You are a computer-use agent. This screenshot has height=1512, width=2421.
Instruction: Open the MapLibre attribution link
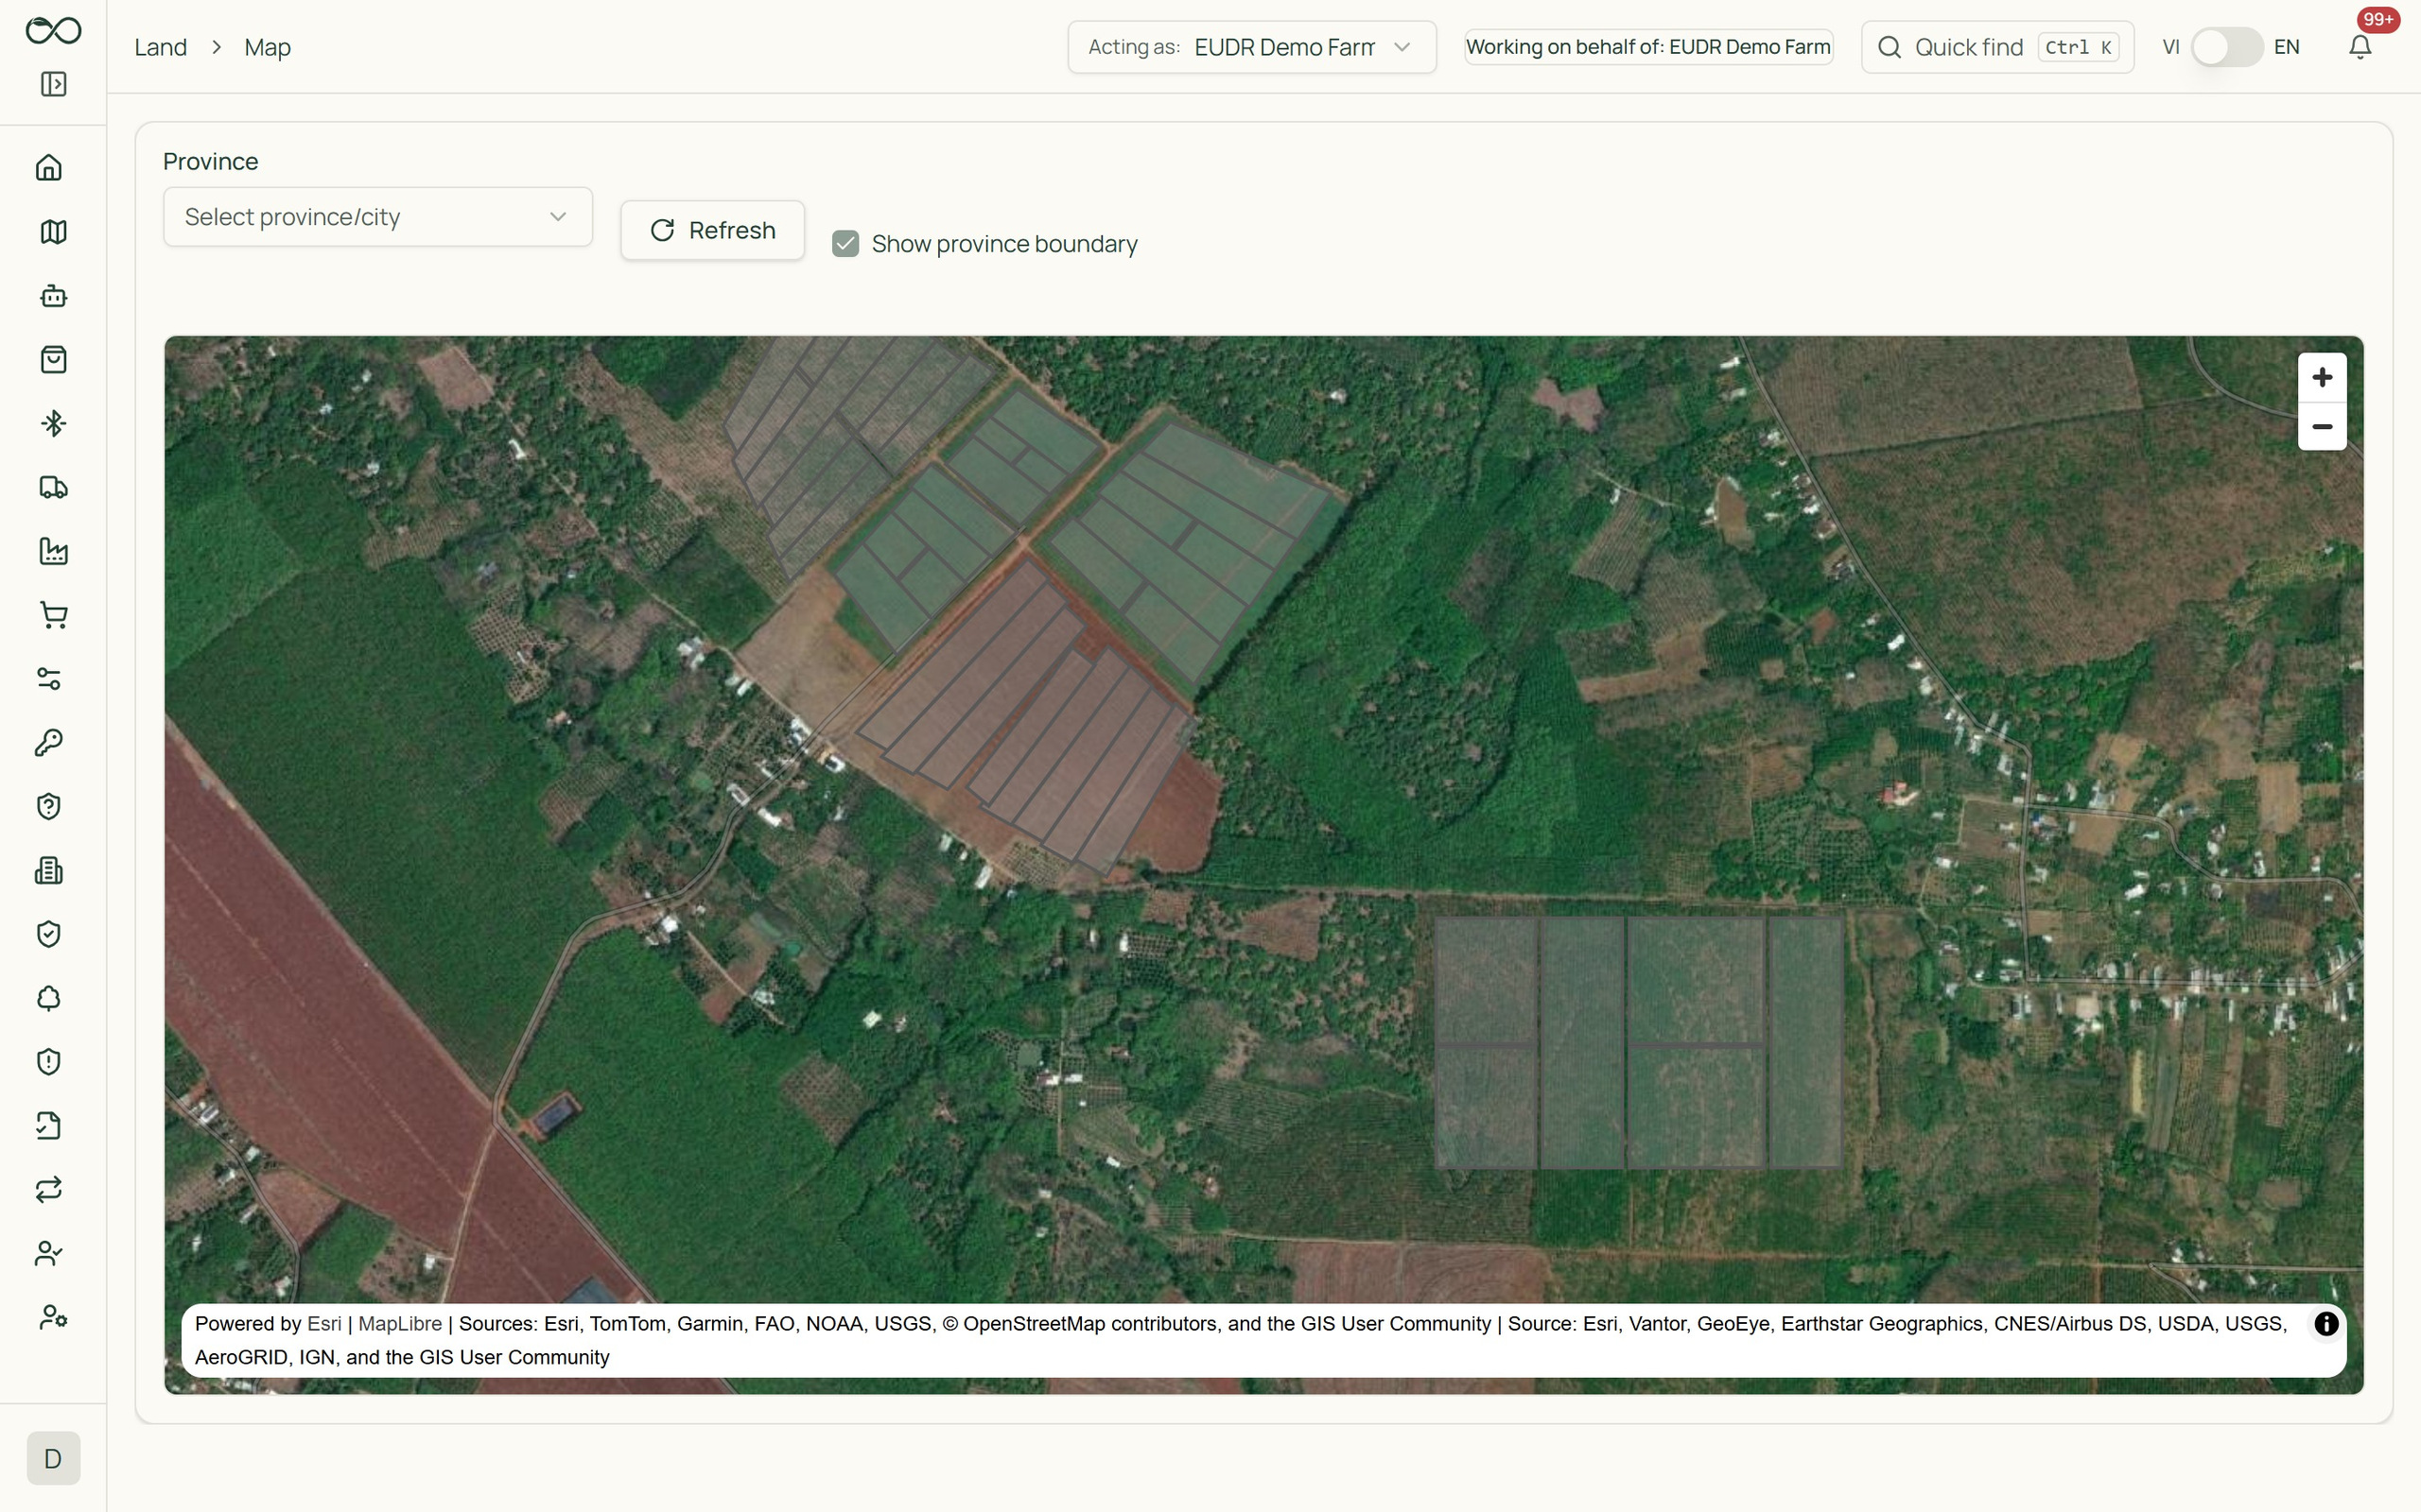400,1324
